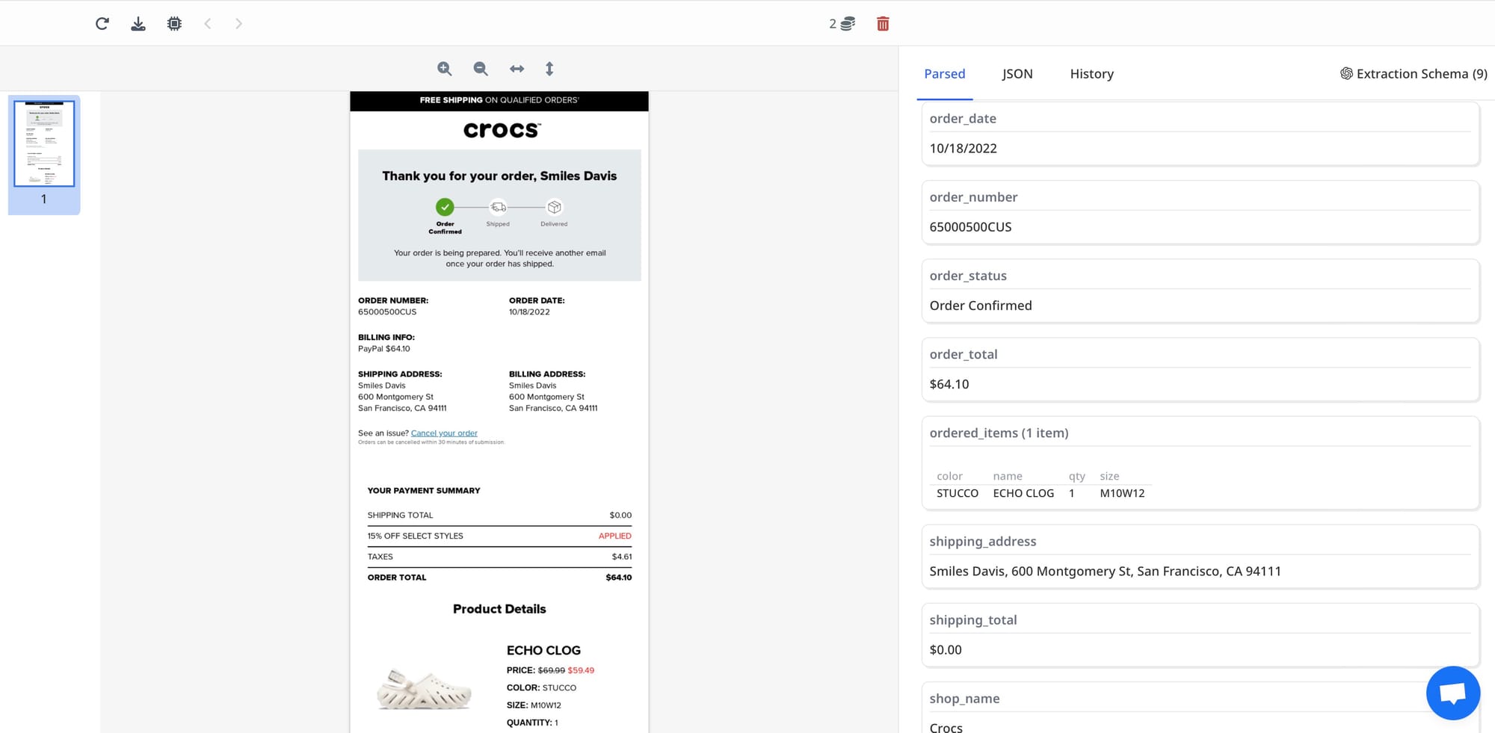Open the History tab
The image size is (1495, 733).
click(x=1091, y=74)
